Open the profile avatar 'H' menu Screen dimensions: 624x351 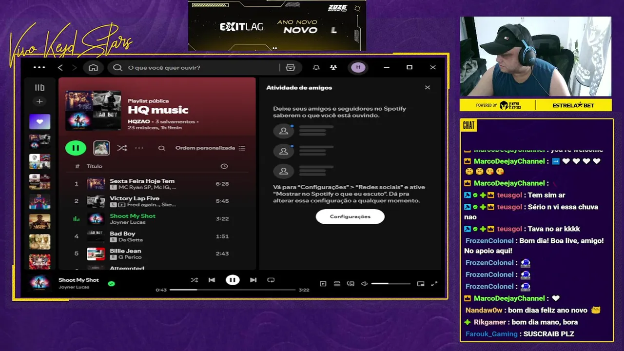pos(358,68)
